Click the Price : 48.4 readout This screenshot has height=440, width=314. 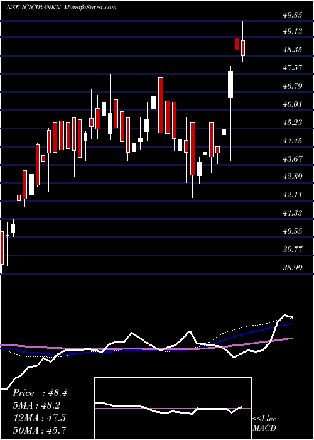(40, 393)
